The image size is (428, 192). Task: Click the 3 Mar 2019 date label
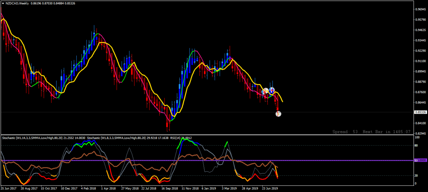229,188
